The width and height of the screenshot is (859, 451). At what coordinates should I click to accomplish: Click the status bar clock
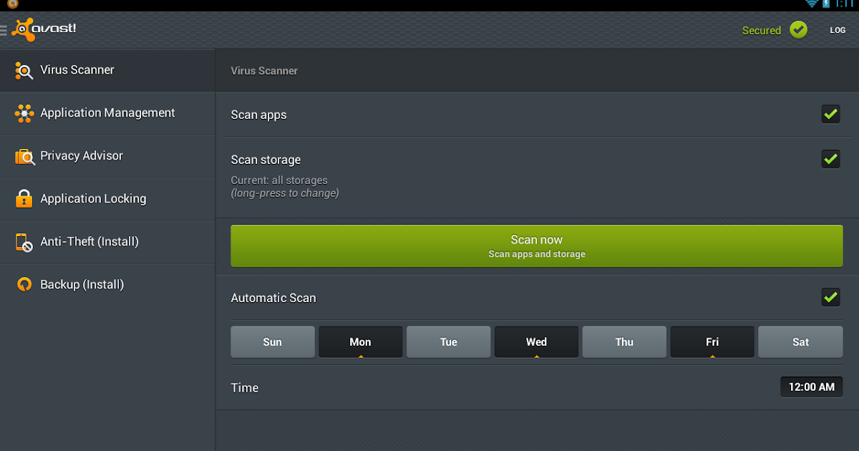pos(846,4)
